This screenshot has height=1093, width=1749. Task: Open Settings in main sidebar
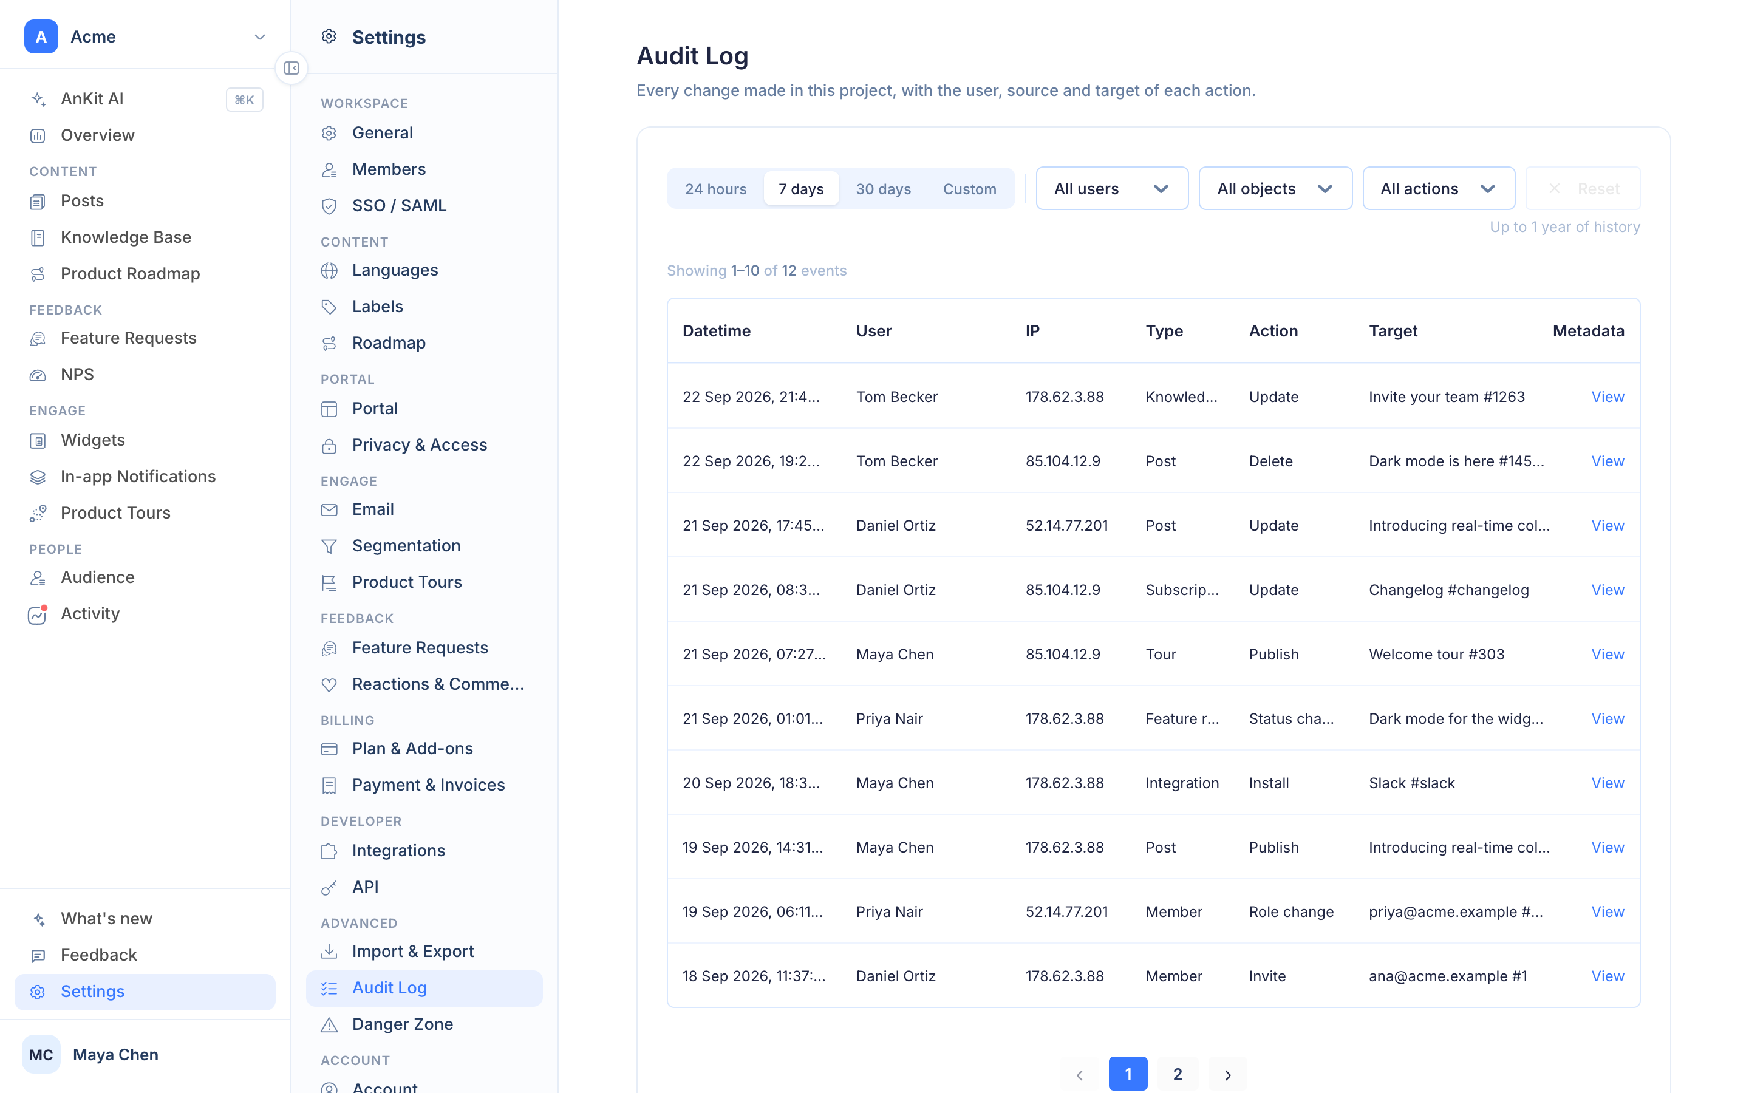coord(145,992)
